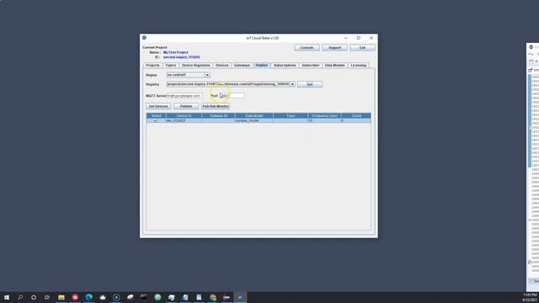Open the command prompt taskbar icon
This screenshot has height=303, width=539.
pos(144,297)
